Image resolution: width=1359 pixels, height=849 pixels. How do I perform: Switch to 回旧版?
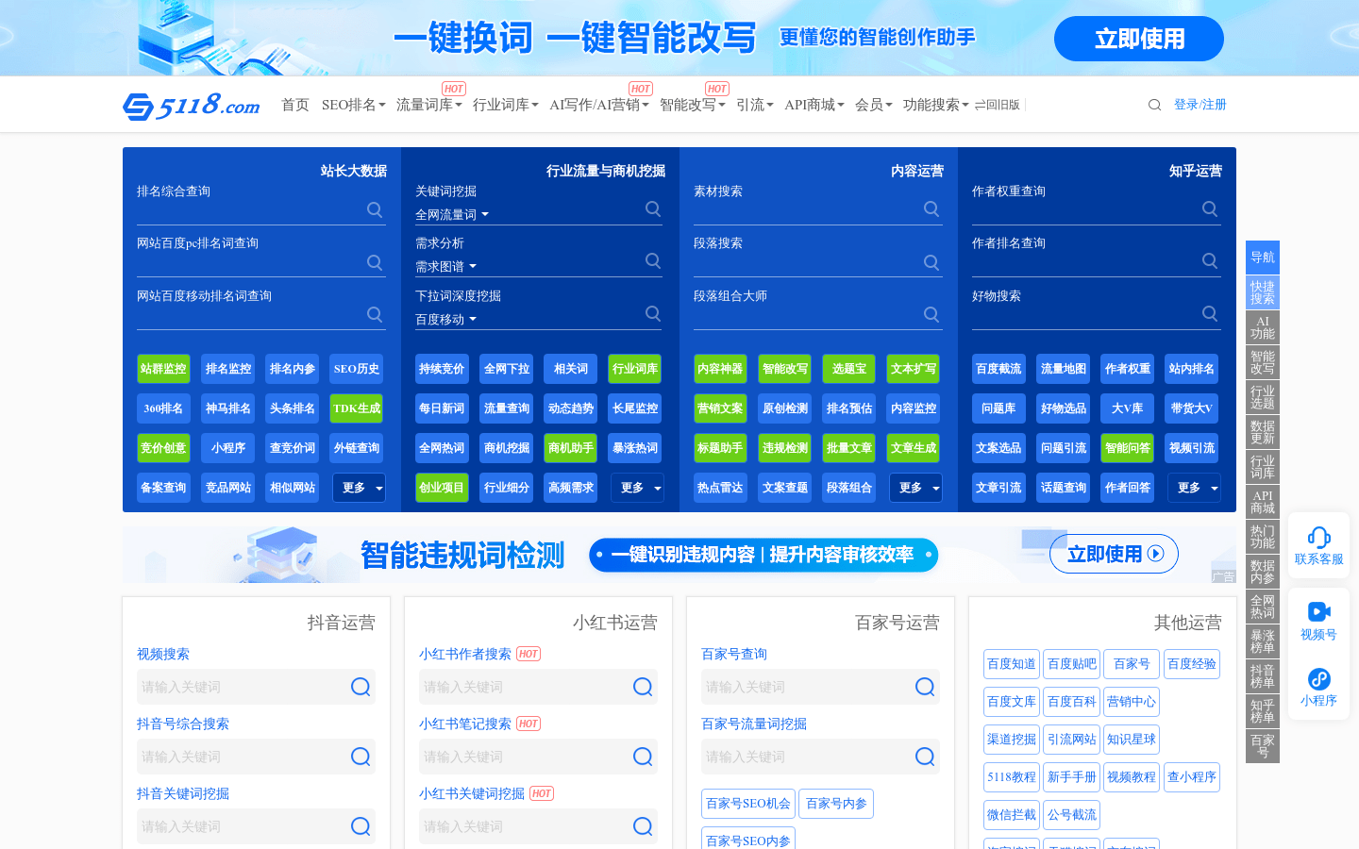(x=998, y=105)
